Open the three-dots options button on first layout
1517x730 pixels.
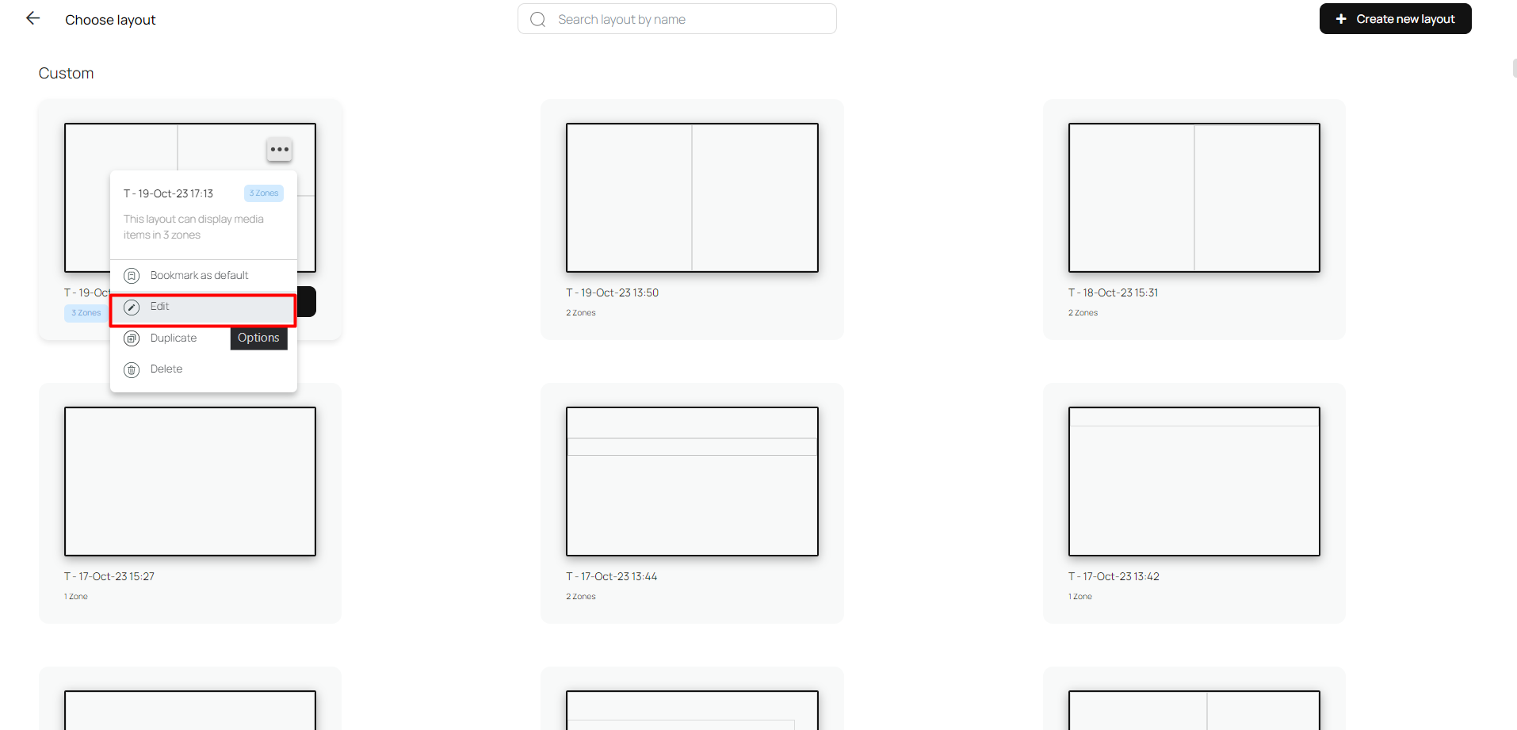click(279, 149)
